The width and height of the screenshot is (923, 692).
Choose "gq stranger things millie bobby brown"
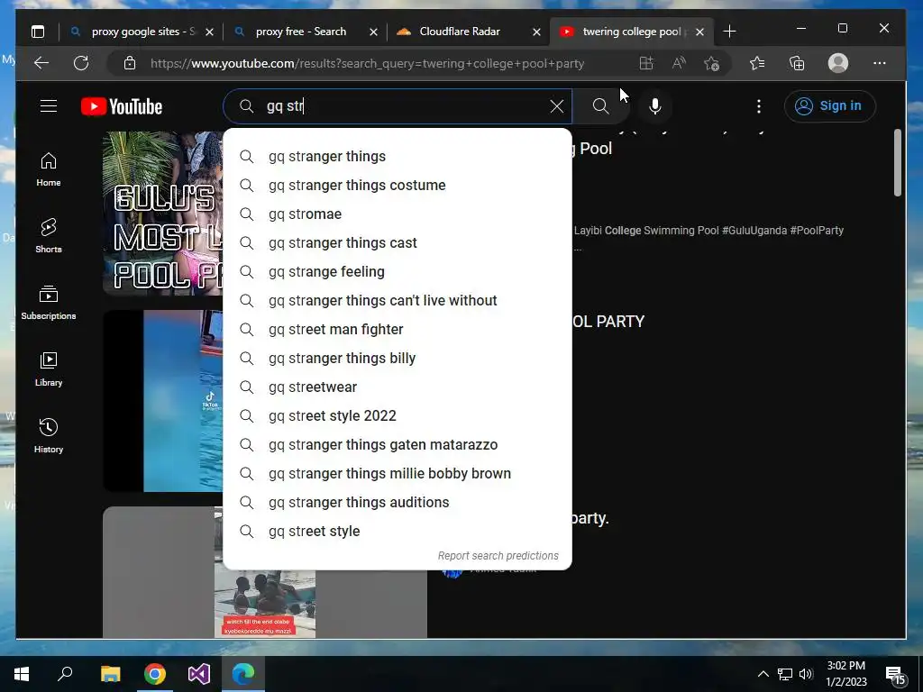coord(398,474)
